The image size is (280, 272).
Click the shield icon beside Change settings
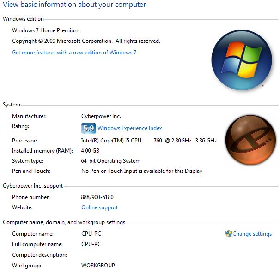[228, 234]
